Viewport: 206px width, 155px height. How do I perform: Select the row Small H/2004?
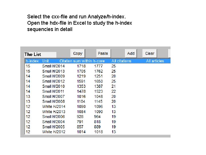(x=98, y=122)
